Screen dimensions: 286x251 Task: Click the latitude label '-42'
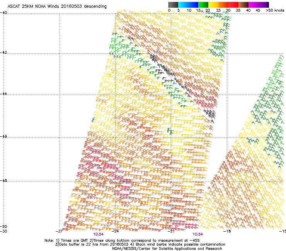[x=3, y=52]
